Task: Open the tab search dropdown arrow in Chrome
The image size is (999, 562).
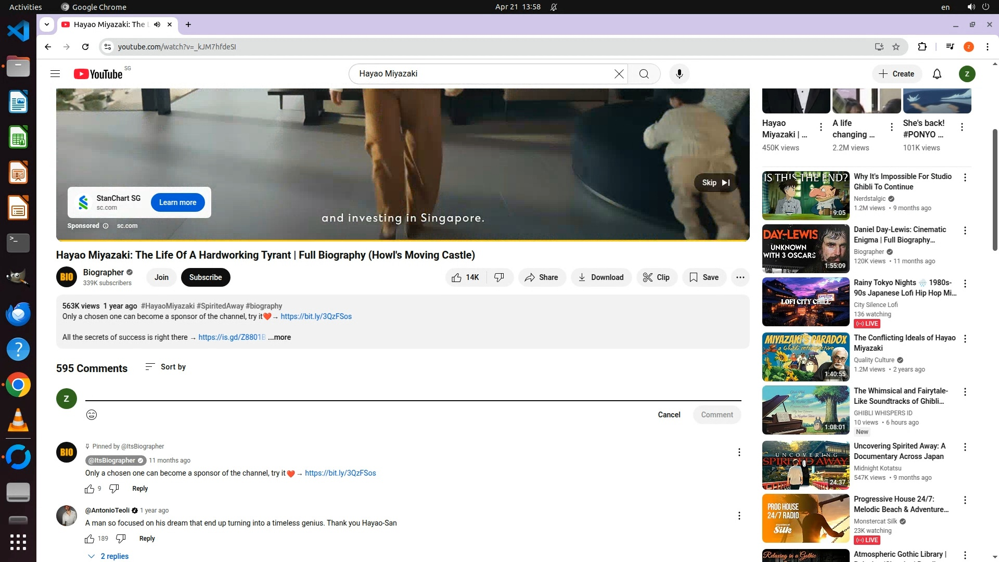Action: [x=47, y=24]
